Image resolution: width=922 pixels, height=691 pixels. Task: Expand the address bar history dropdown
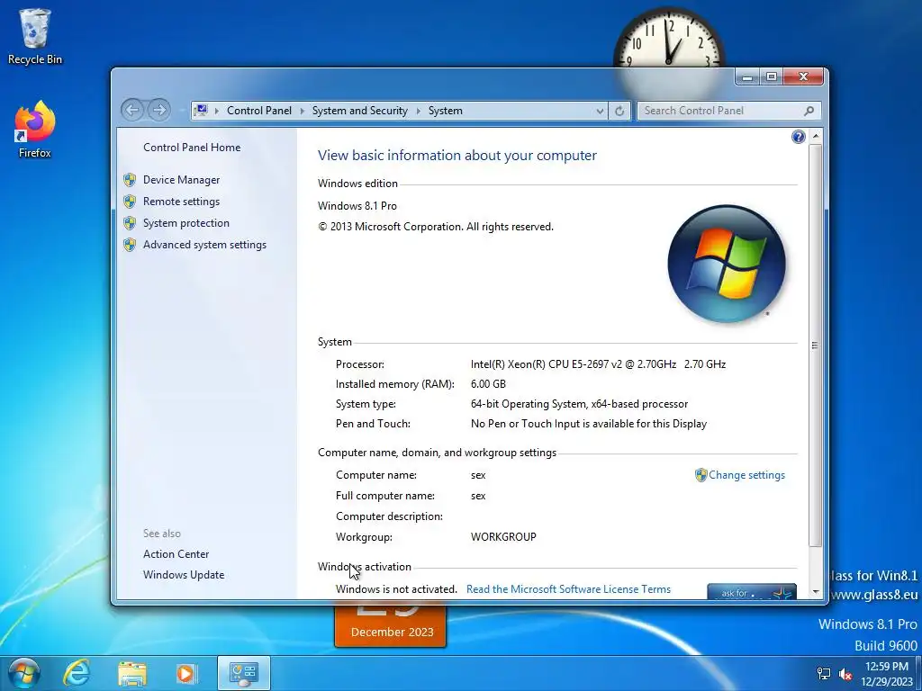tap(599, 111)
